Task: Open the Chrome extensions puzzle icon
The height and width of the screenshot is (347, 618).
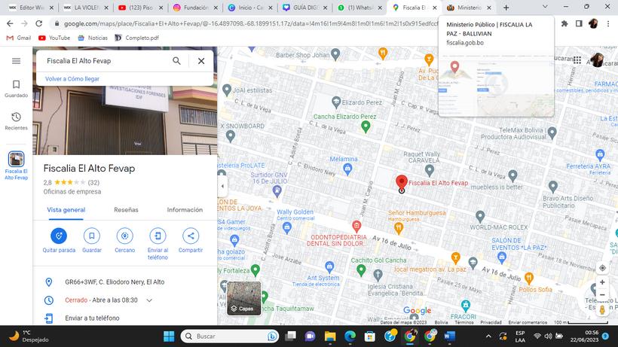Action: [x=564, y=23]
